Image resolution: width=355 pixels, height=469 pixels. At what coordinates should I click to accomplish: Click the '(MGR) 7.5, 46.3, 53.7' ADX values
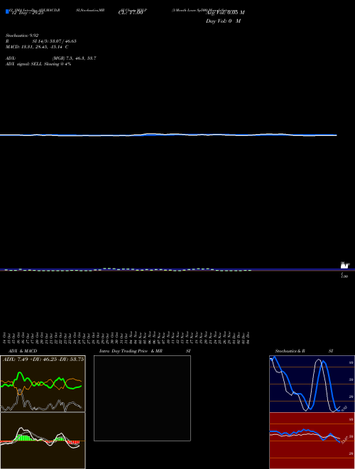[75, 58]
